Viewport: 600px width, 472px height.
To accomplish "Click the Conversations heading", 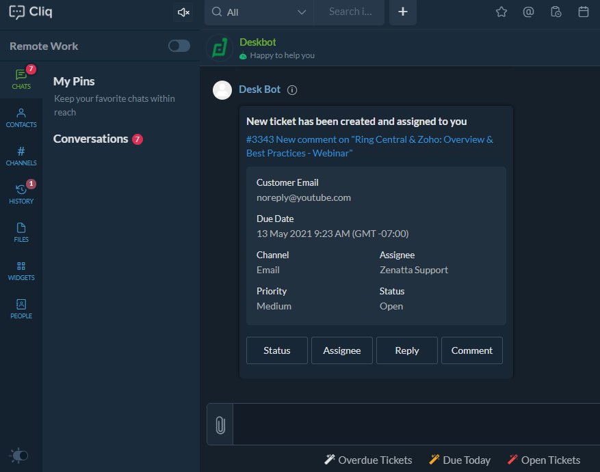I will [91, 139].
